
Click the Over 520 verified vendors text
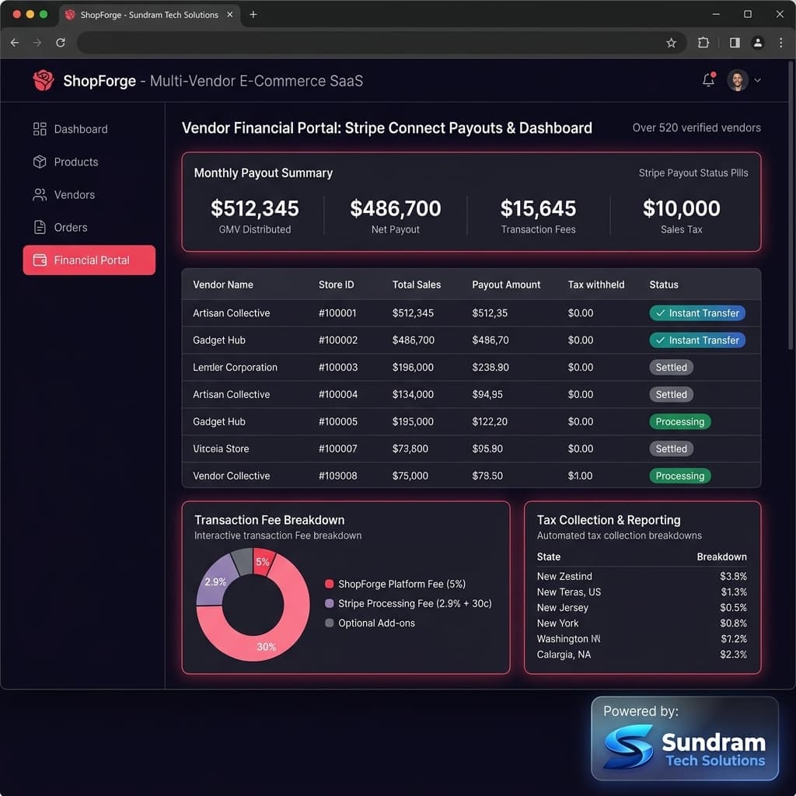pos(696,127)
